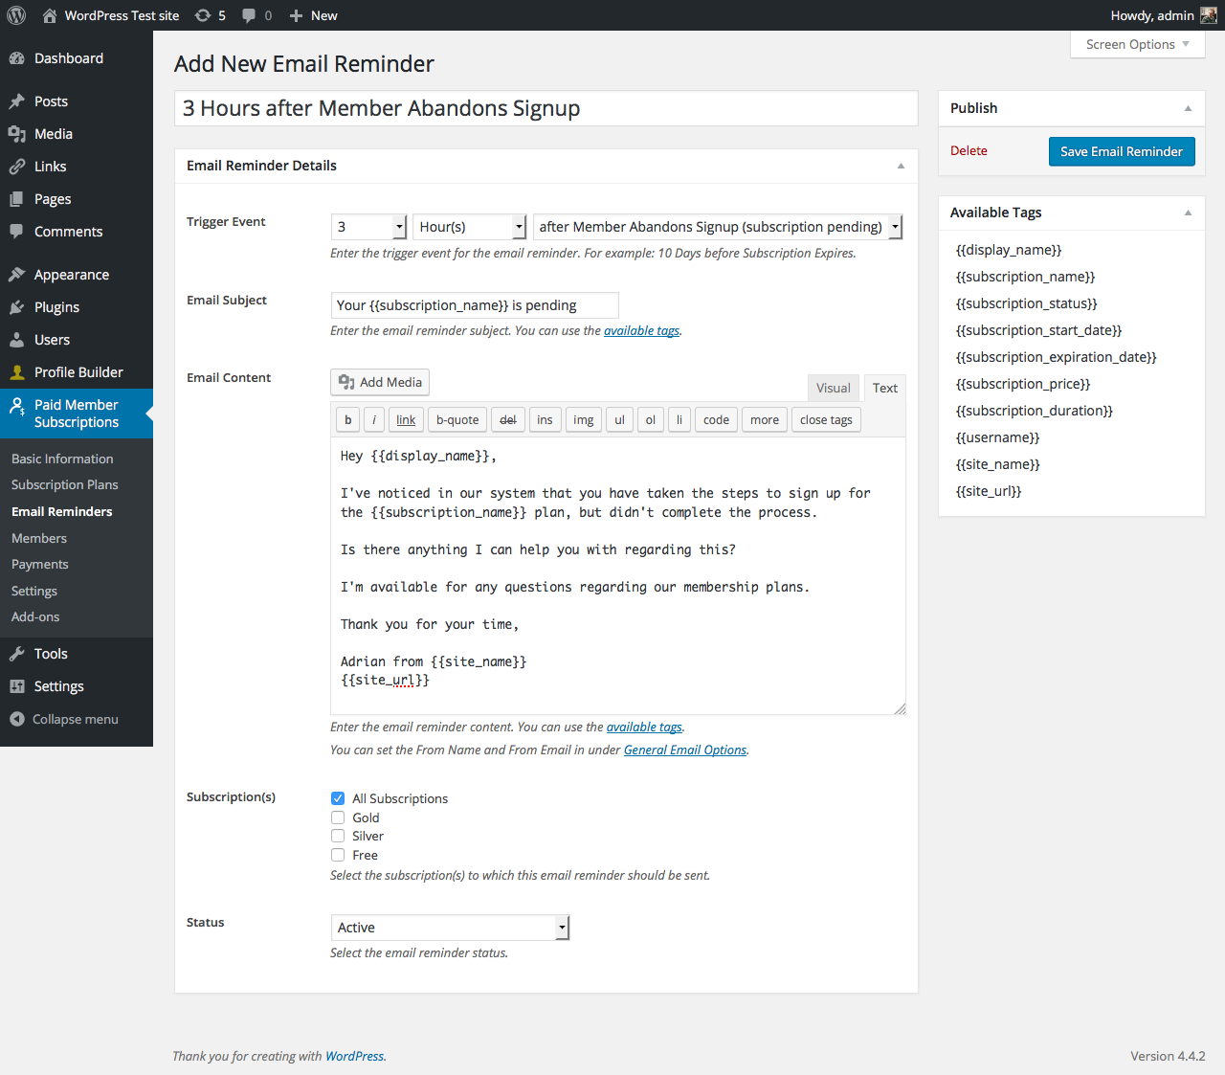Click the Posts pin icon
Image resolution: width=1225 pixels, height=1075 pixels.
17,101
